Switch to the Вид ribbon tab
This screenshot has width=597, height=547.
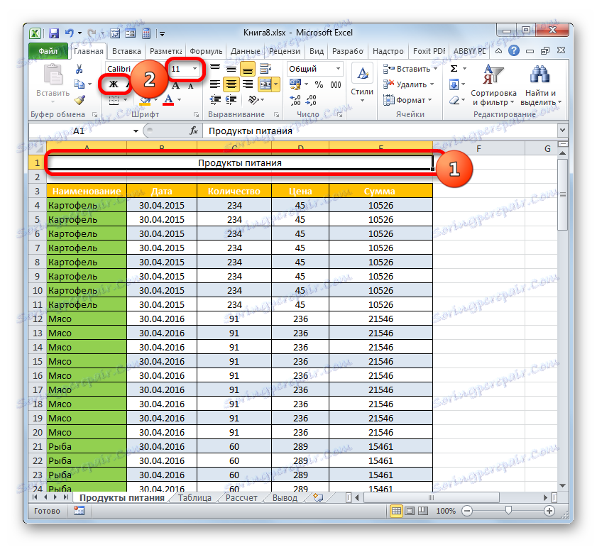[x=317, y=51]
